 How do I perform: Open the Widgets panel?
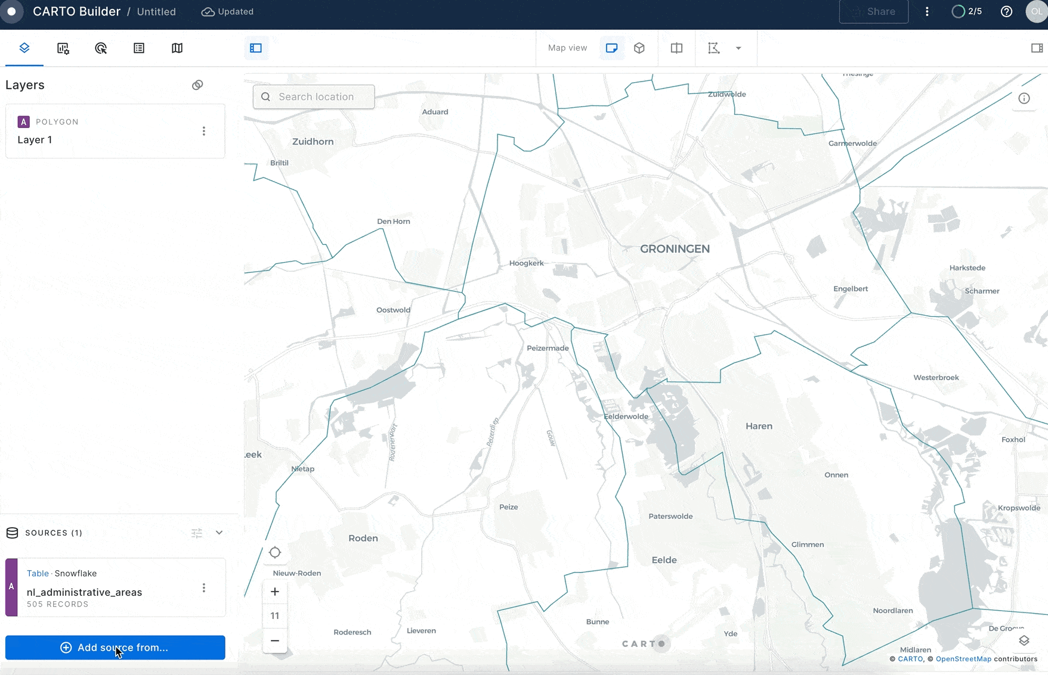[x=63, y=48]
